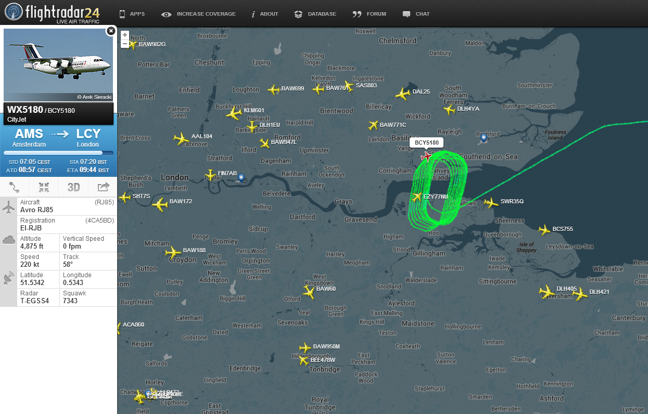Open the Chat menu
The image size is (648, 414).
(416, 14)
